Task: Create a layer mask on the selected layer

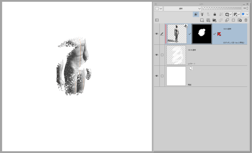Action: pos(240,20)
